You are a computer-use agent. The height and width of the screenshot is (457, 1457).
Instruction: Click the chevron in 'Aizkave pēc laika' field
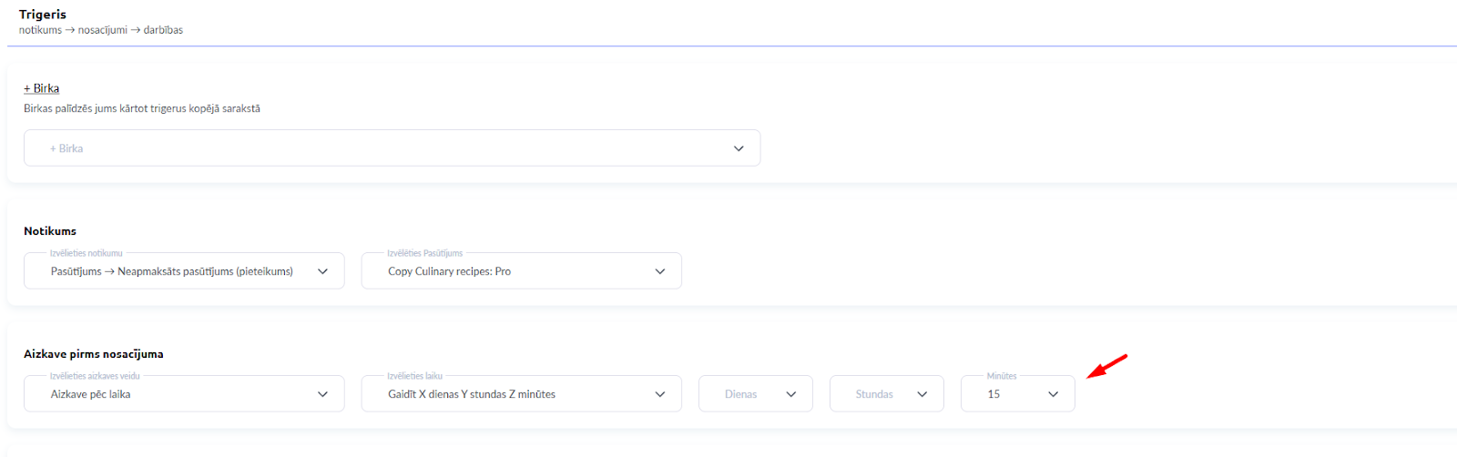(322, 394)
